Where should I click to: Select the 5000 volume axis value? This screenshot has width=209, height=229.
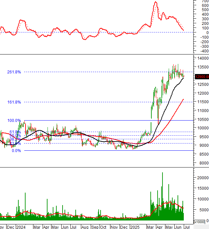(204, 210)
